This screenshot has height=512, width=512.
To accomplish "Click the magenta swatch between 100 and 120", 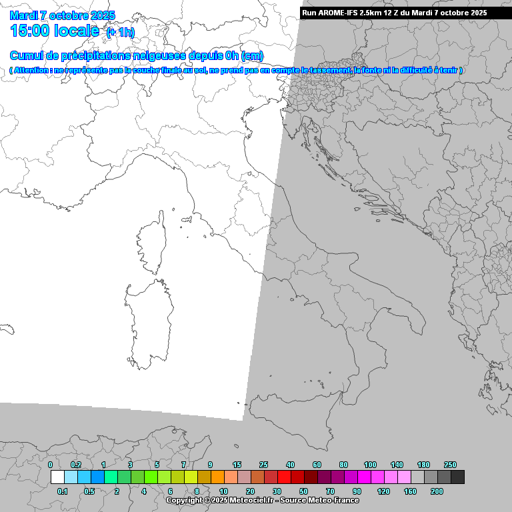I will point(377,477).
